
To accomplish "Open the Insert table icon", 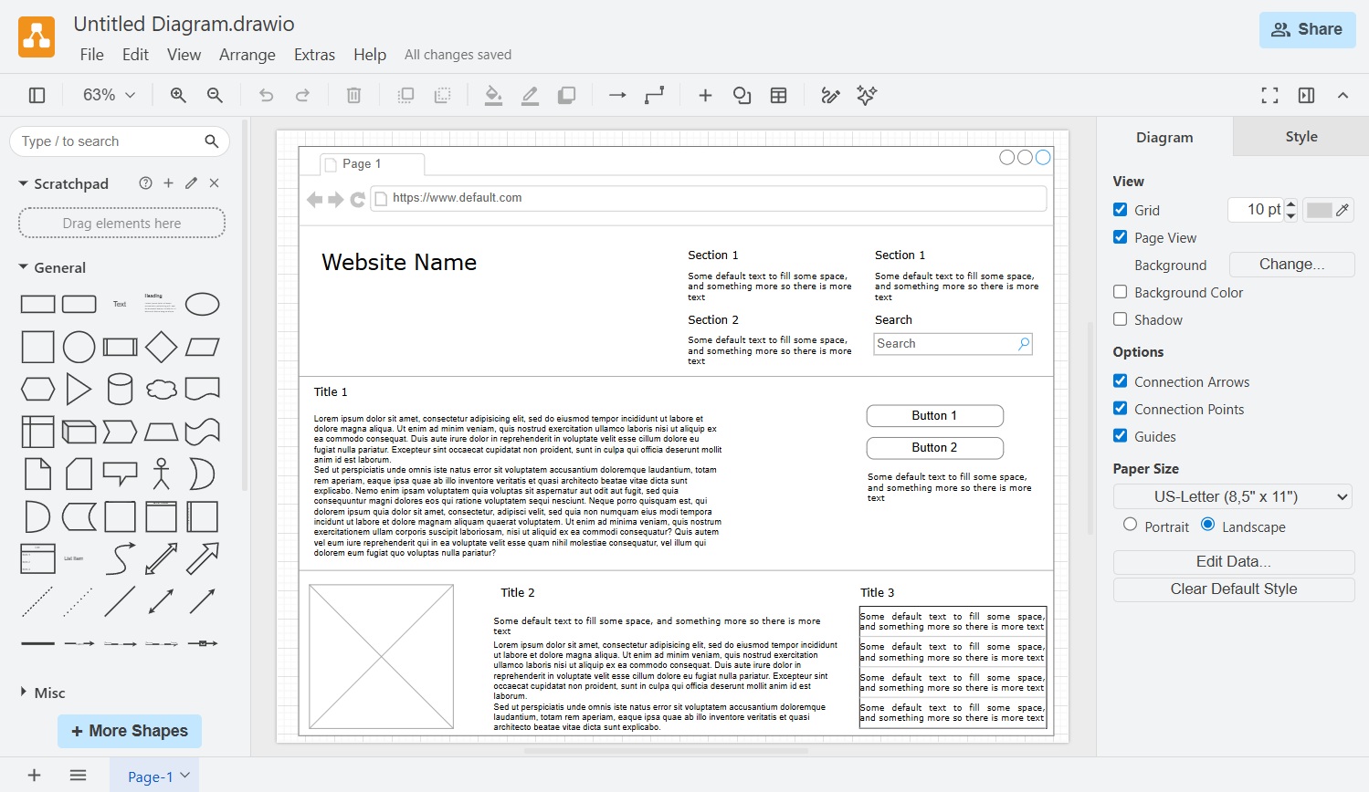I will [x=778, y=95].
